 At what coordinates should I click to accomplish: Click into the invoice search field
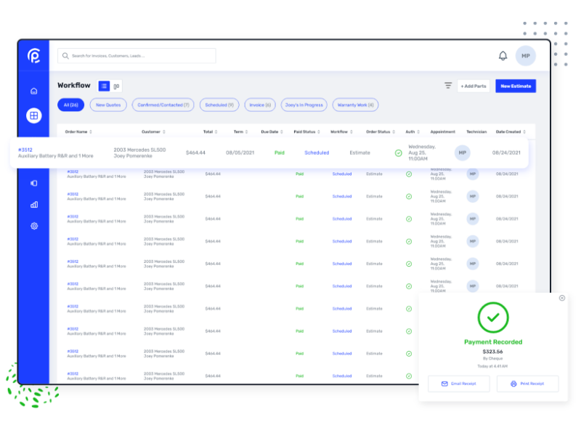pos(138,56)
